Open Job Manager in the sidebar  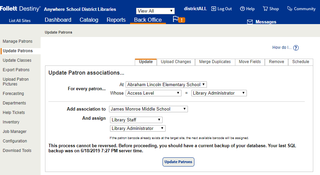click(x=15, y=132)
